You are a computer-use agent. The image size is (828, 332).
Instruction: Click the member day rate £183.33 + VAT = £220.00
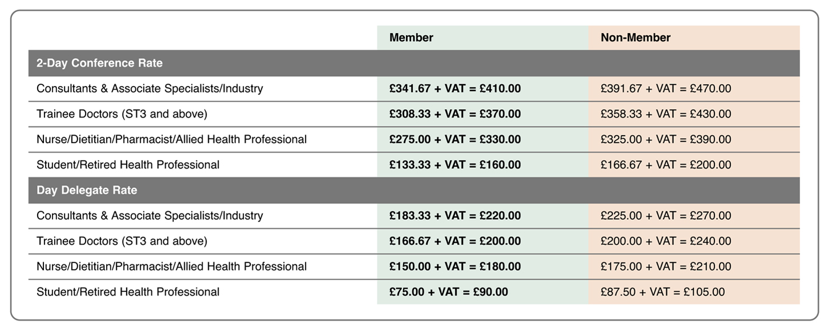point(455,216)
